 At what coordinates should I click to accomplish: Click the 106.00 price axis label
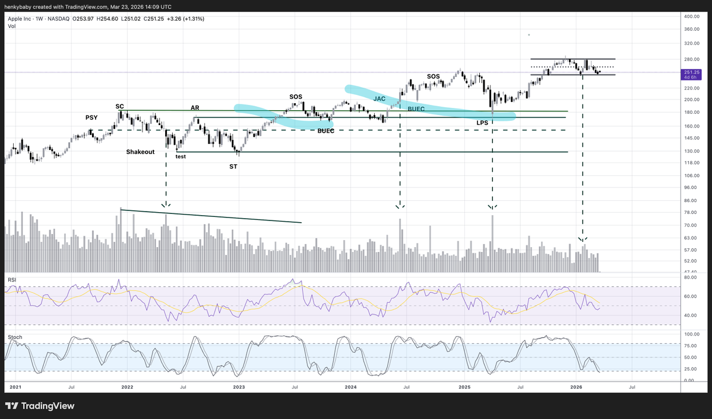pos(692,176)
